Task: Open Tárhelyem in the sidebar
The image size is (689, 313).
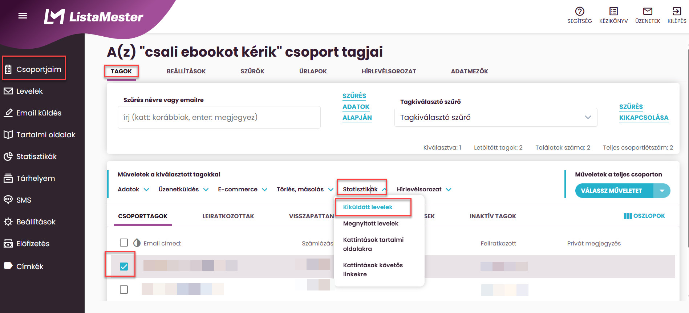Action: click(36, 178)
